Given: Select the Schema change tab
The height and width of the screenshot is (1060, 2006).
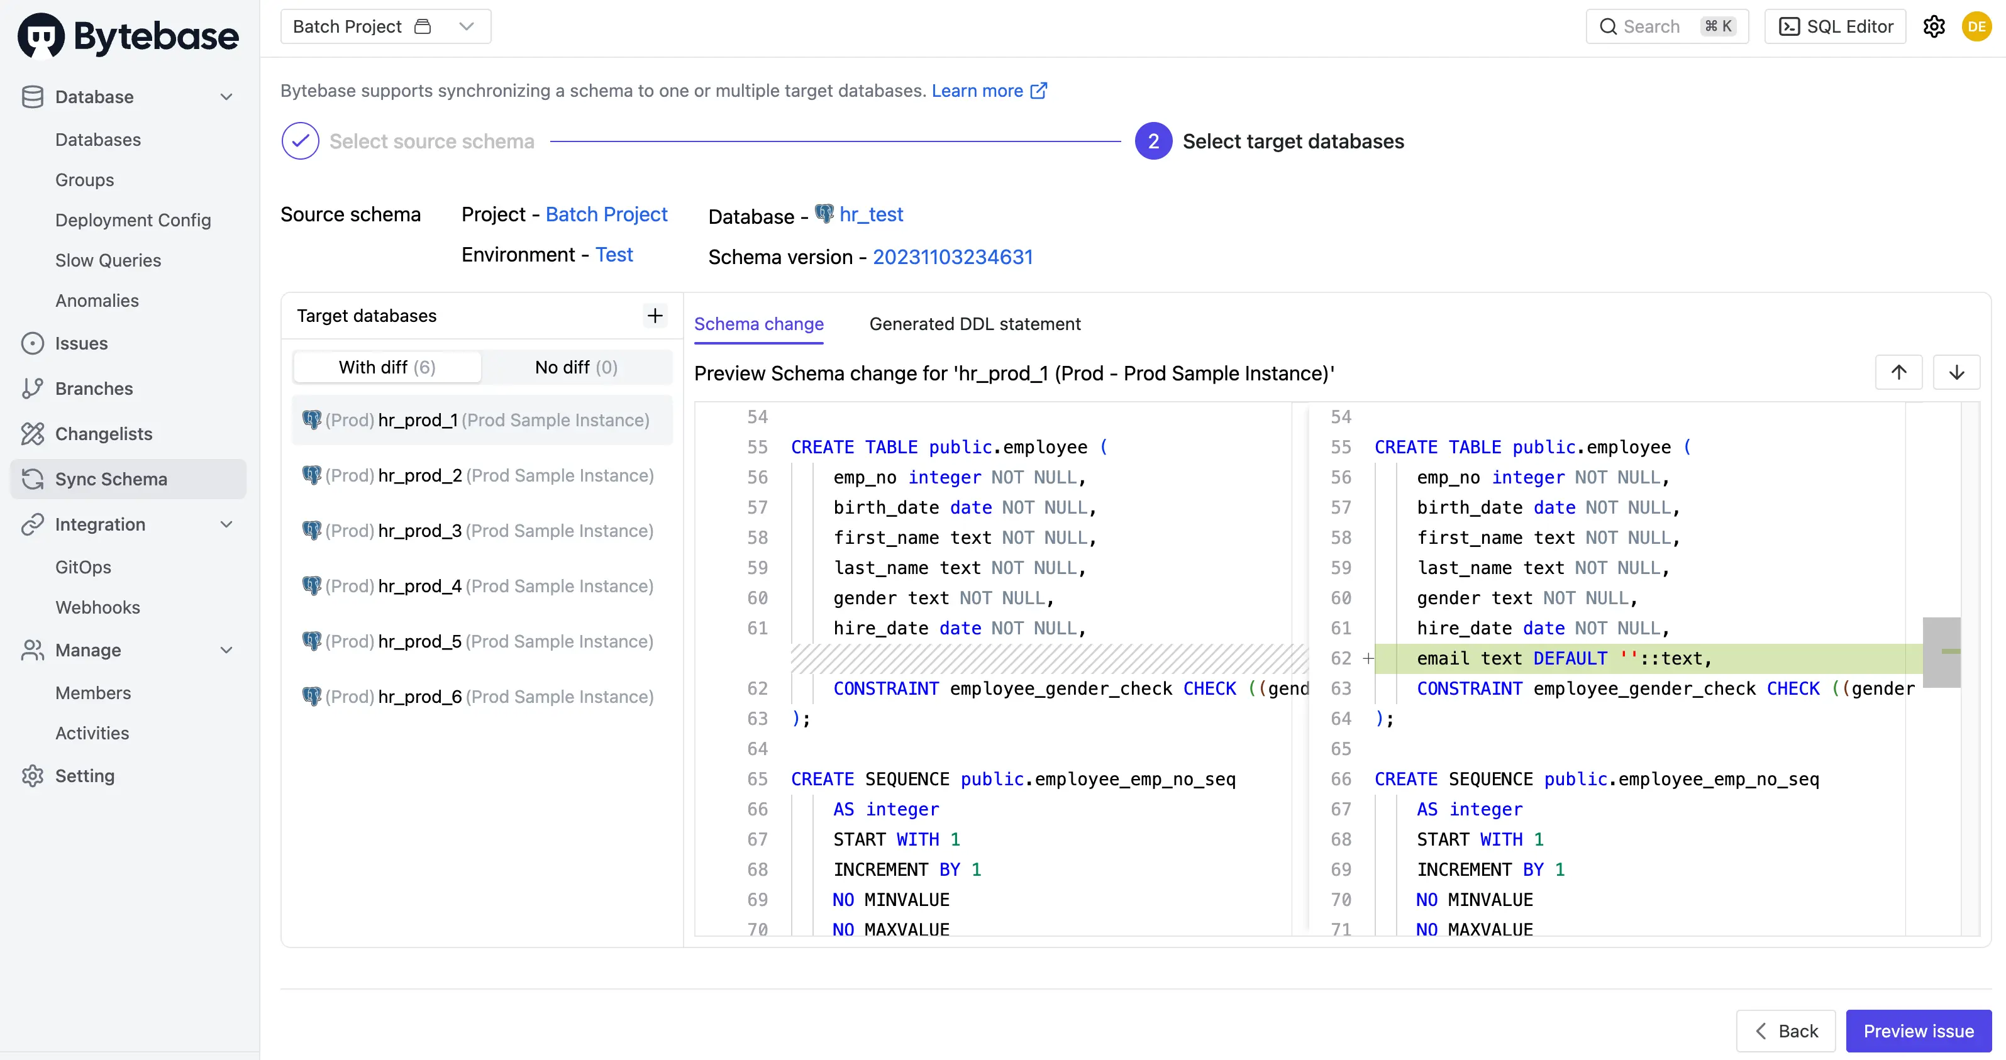Looking at the screenshot, I should pos(759,324).
